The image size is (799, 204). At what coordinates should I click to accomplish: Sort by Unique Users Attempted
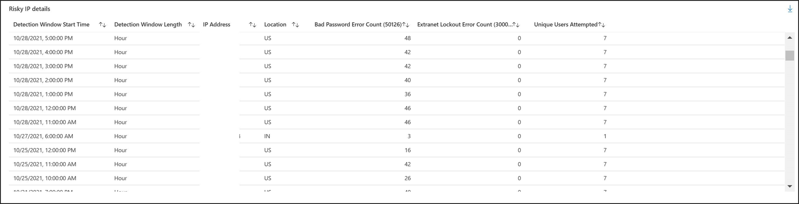(x=601, y=25)
